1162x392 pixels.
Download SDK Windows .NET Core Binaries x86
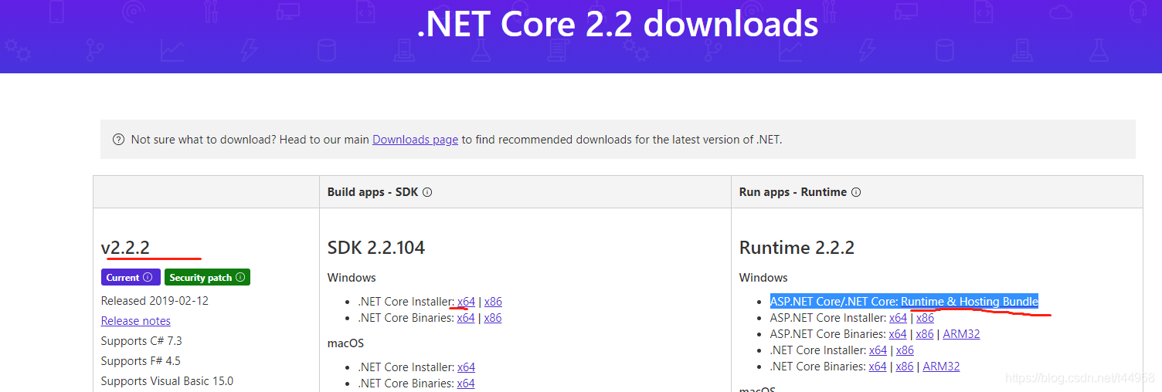tap(493, 318)
